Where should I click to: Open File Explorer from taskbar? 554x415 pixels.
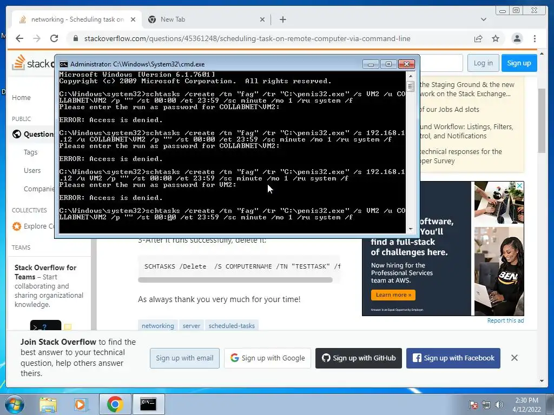48,404
